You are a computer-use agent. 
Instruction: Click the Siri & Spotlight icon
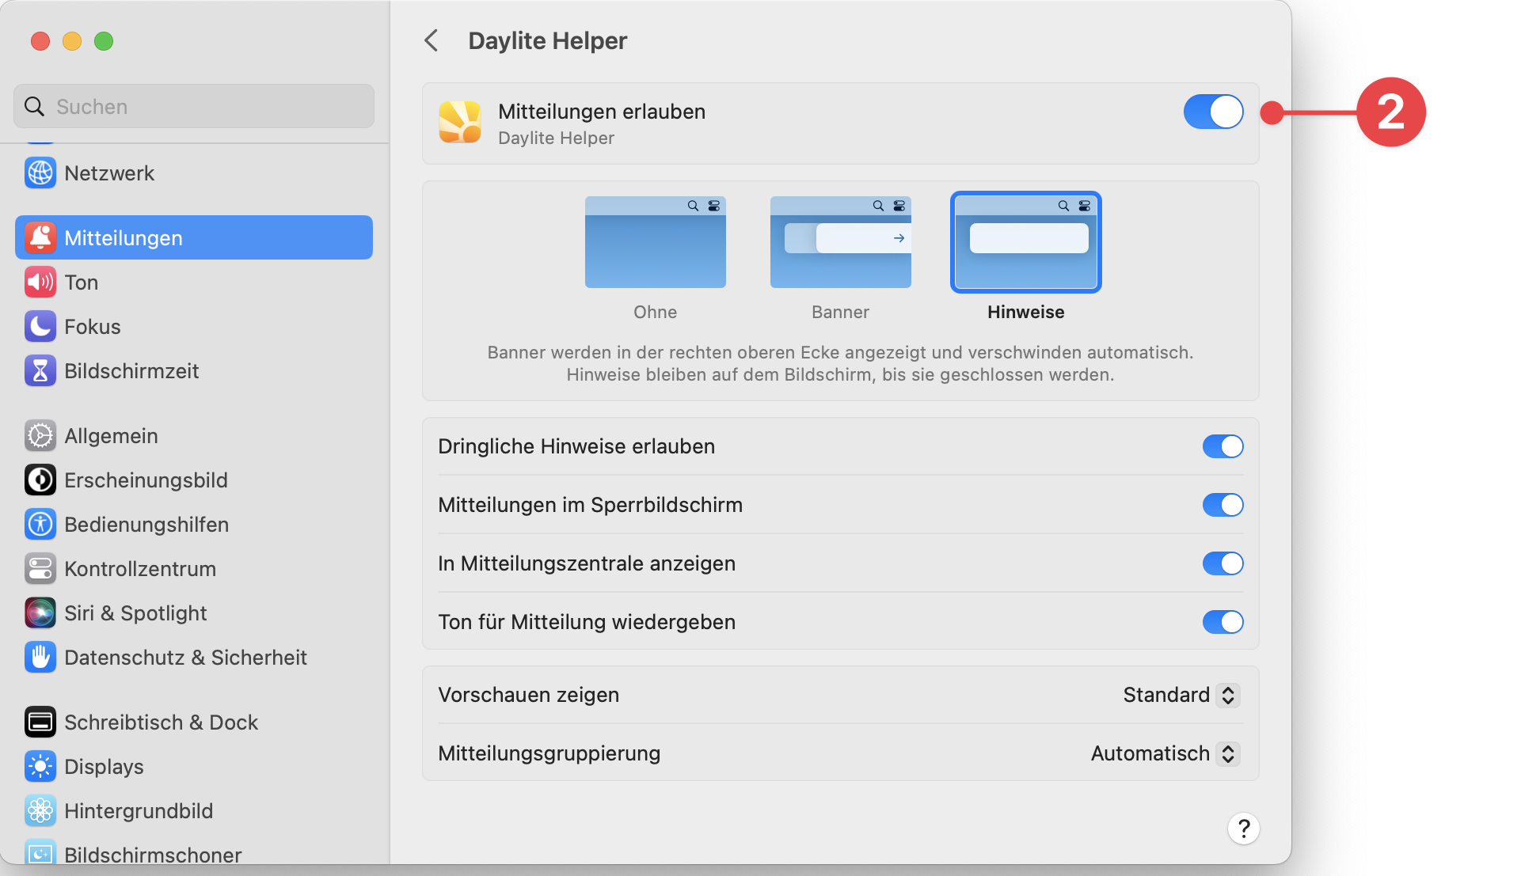(x=40, y=613)
